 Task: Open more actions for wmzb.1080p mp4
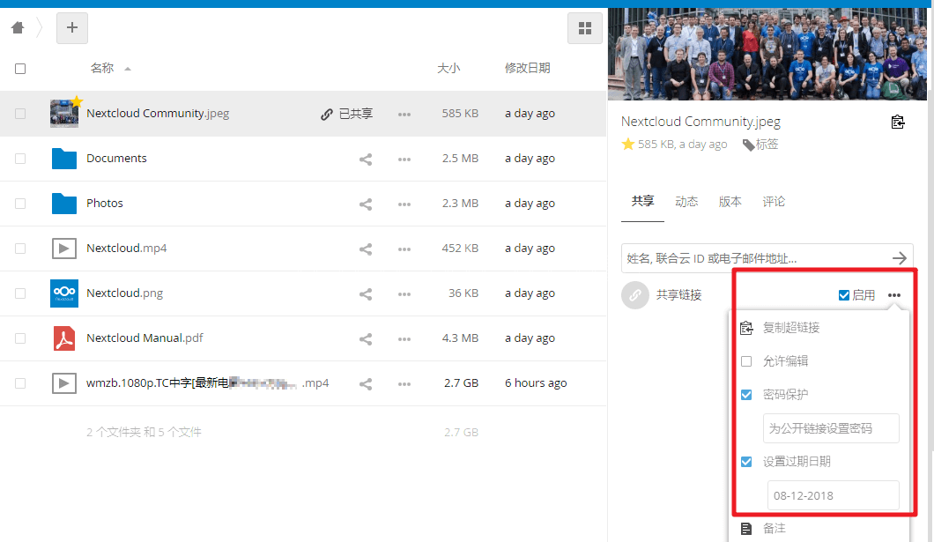(x=404, y=384)
